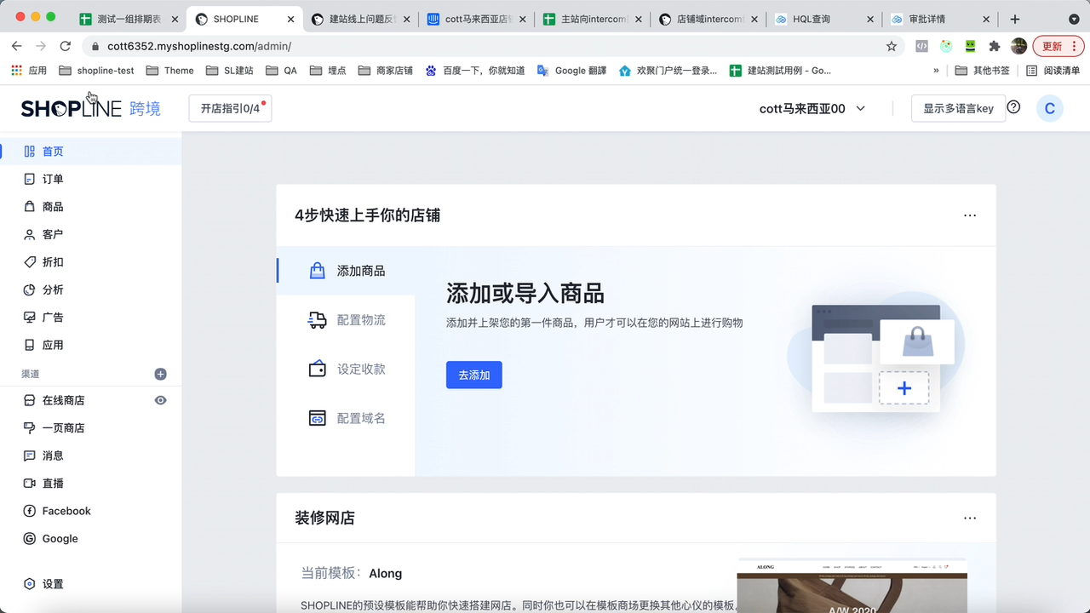Expand the cott马来西亚00 store switcher
Viewport: 1090px width, 613px height.
pos(812,108)
